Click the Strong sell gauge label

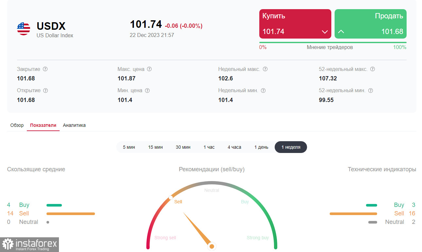[165, 238]
